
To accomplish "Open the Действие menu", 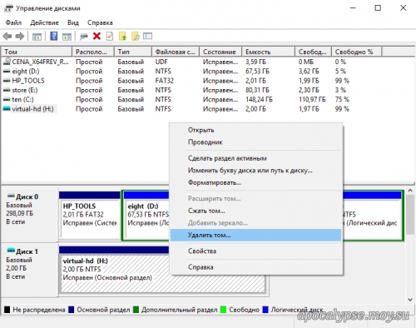I will (44, 22).
